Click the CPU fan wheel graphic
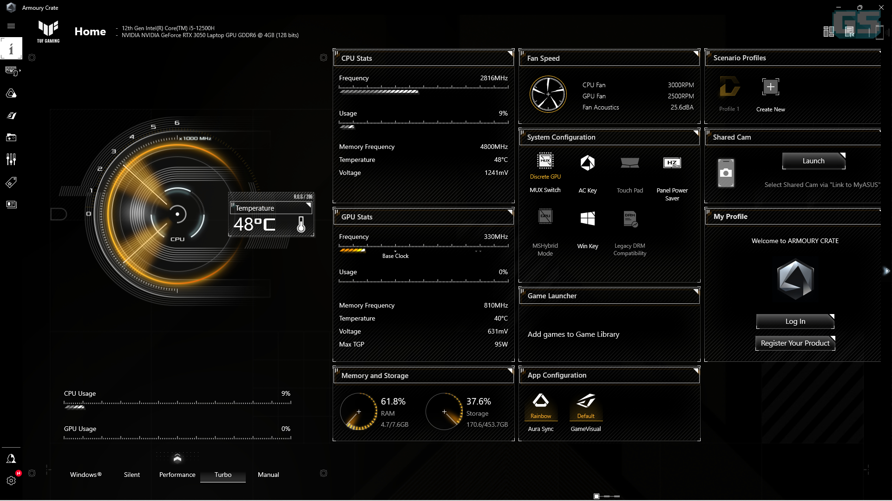The height and width of the screenshot is (501, 892). point(548,94)
